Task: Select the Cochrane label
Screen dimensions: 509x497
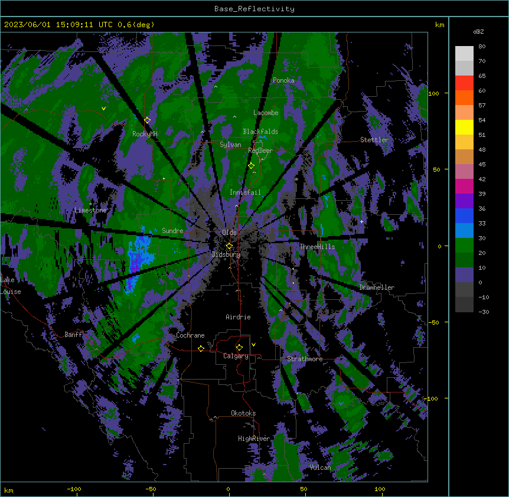Action: point(190,335)
